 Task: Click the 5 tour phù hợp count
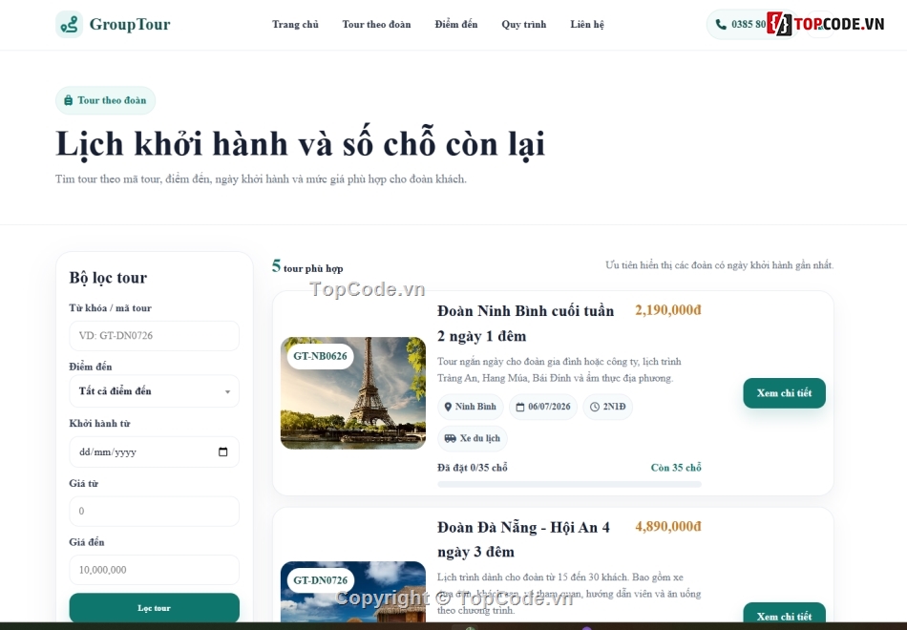(307, 266)
